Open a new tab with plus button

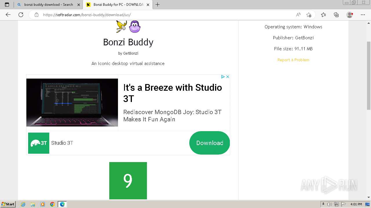pyautogui.click(x=158, y=5)
